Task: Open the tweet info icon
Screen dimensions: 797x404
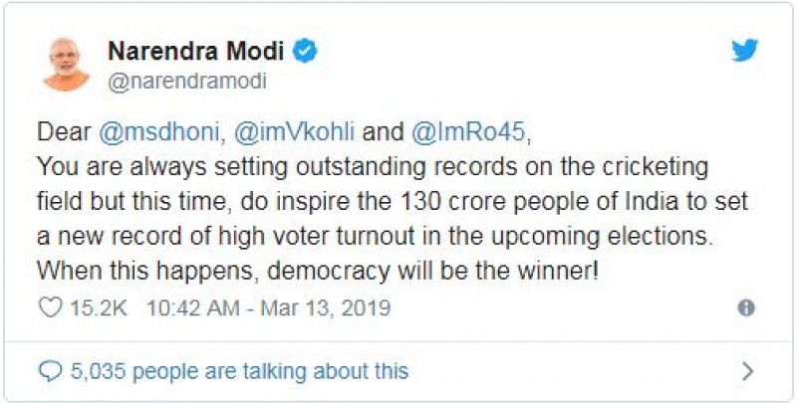Action: pyautogui.click(x=746, y=308)
